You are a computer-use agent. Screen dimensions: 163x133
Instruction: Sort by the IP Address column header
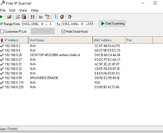(x=14, y=40)
